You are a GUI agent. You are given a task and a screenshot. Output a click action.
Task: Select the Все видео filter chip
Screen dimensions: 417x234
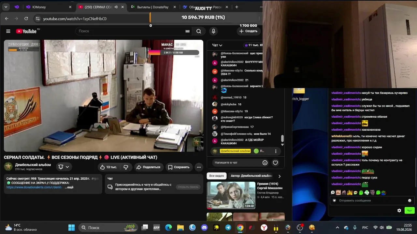[x=217, y=176]
